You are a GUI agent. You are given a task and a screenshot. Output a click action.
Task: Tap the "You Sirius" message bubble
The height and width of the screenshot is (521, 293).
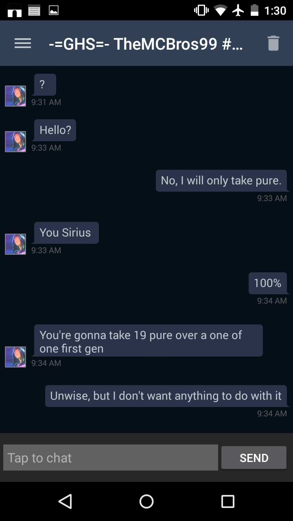coord(66,233)
